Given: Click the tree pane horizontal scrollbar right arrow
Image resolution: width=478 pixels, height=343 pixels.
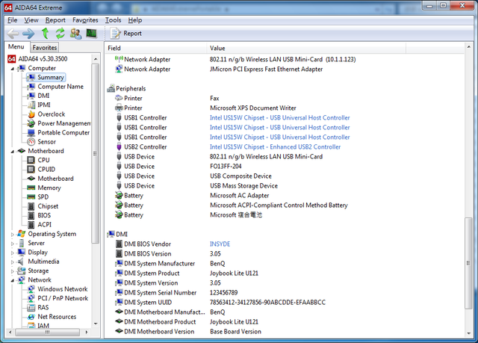Looking at the screenshot, I should [87, 332].
